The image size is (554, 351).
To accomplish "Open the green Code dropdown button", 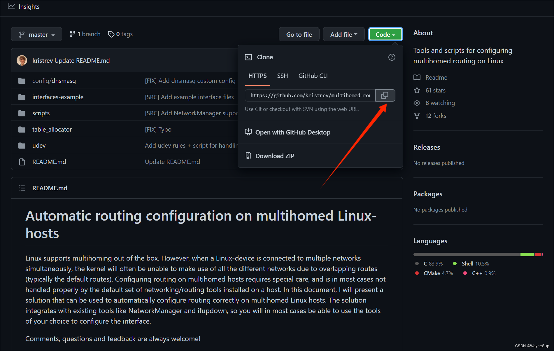I will (x=385, y=34).
